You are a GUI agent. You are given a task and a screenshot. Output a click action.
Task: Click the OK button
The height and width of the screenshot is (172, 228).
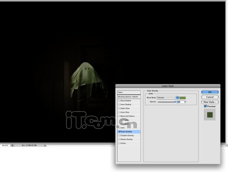click(210, 92)
